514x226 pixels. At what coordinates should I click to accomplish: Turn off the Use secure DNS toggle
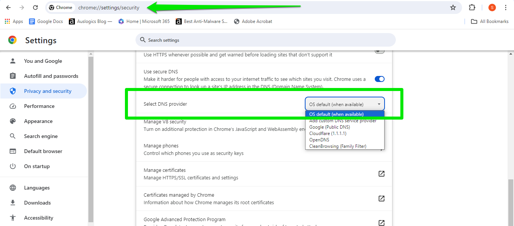click(x=380, y=79)
